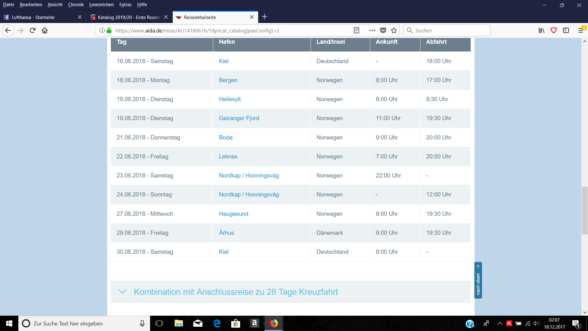Open the Bergen port link
Viewport: 588px width, 331px height.
coord(228,80)
